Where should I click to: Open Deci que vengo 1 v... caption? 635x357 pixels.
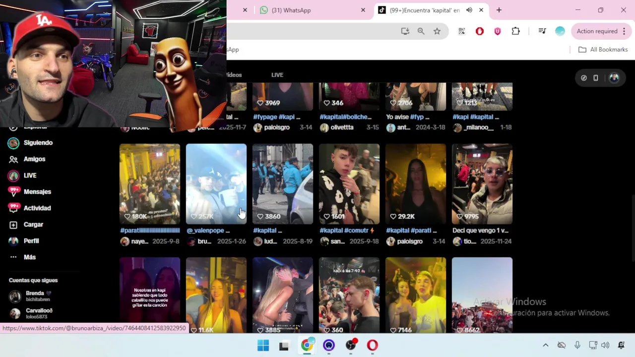[x=480, y=231]
